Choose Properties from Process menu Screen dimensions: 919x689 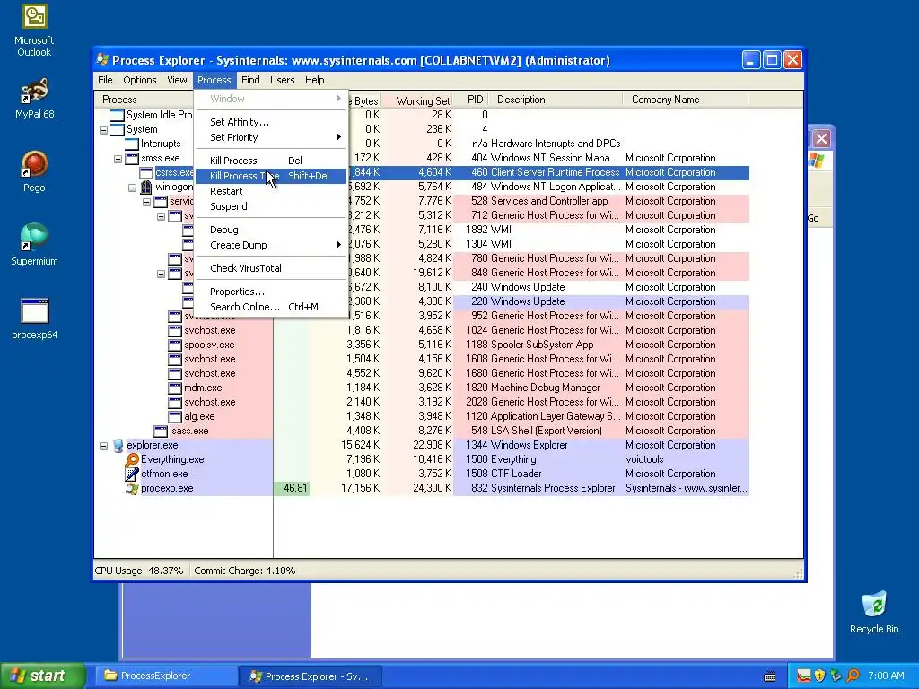(x=271, y=292)
